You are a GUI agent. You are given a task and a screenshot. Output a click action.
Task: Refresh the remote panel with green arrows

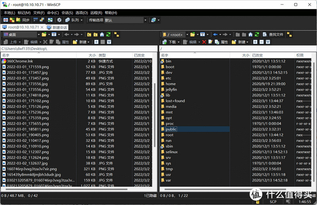pos(257,35)
